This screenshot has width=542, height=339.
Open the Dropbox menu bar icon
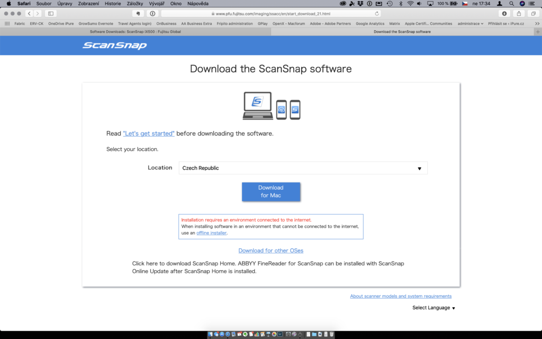coord(360,4)
